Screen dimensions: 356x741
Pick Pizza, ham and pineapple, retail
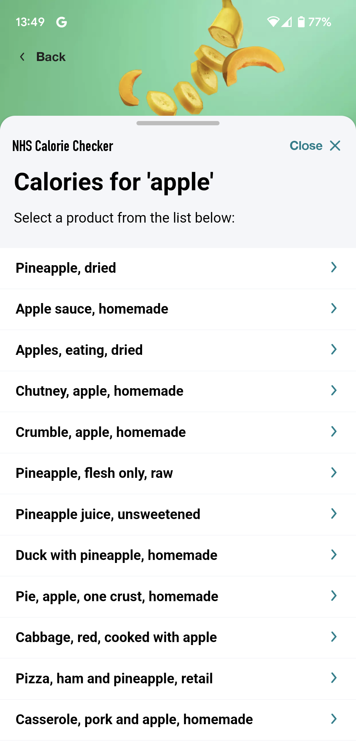(x=114, y=679)
